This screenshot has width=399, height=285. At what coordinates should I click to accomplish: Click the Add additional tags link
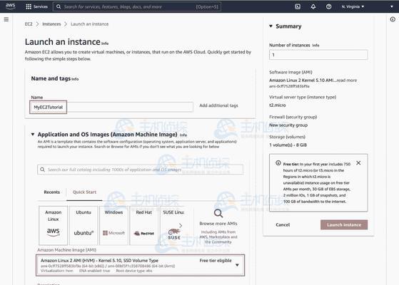click(x=218, y=105)
